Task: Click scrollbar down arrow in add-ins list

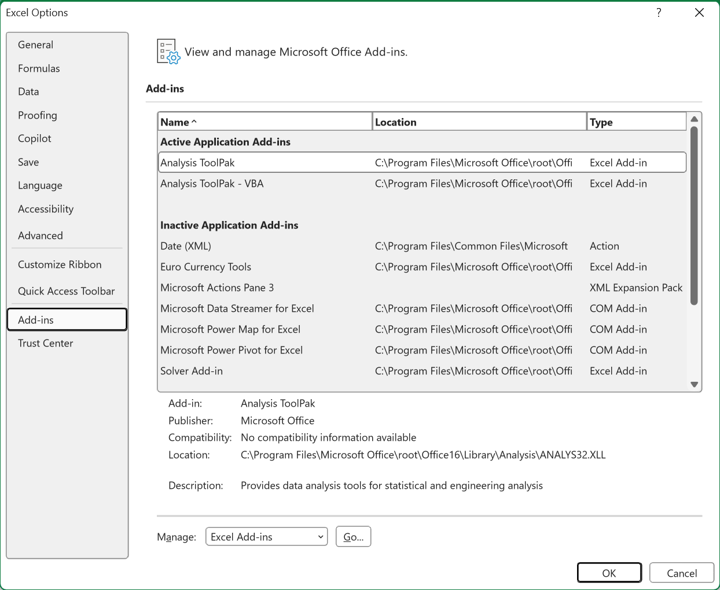Action: point(695,385)
